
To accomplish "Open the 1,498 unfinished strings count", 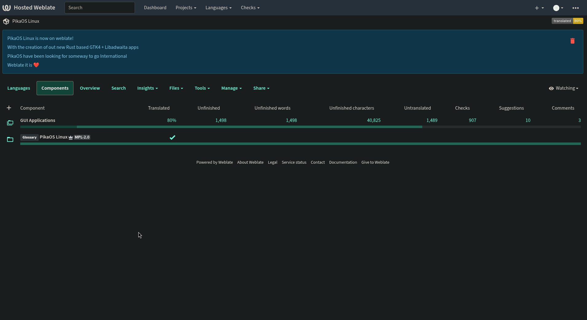I will (x=221, y=120).
